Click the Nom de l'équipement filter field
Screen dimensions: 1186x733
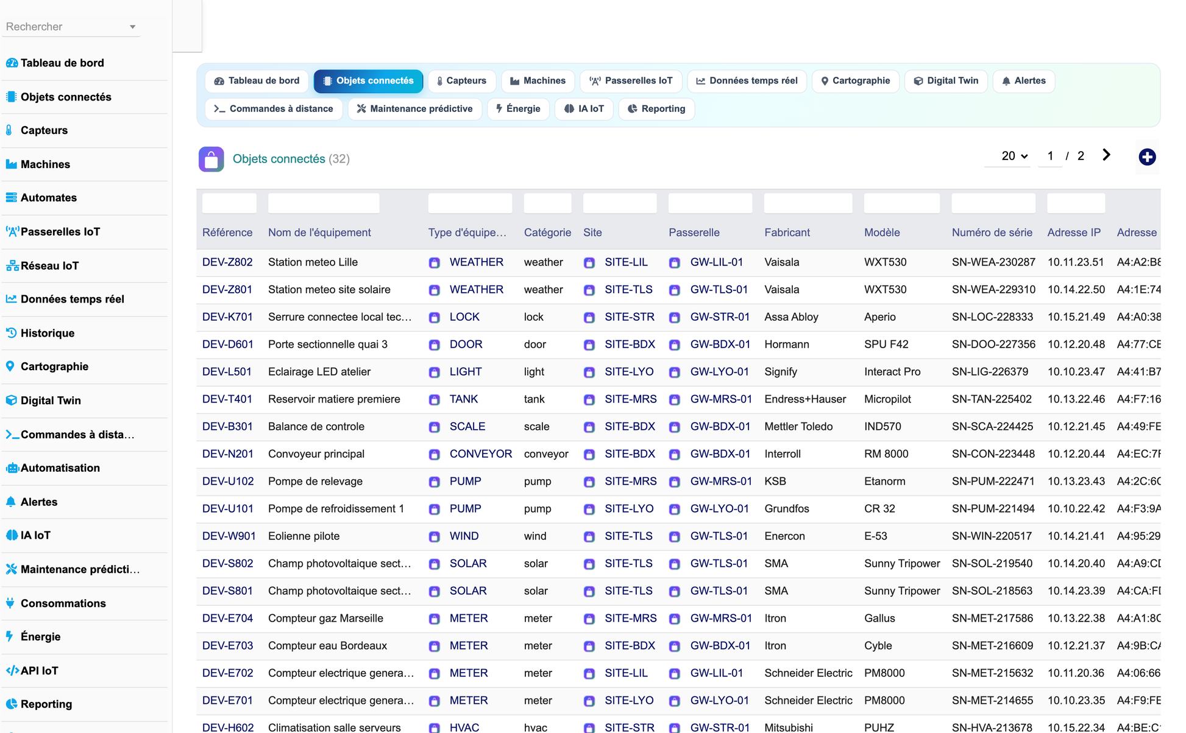tap(324, 203)
